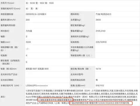Click approach/departure angle value 14/14
This screenshot has width=140, height=106.
pos(98,69)
